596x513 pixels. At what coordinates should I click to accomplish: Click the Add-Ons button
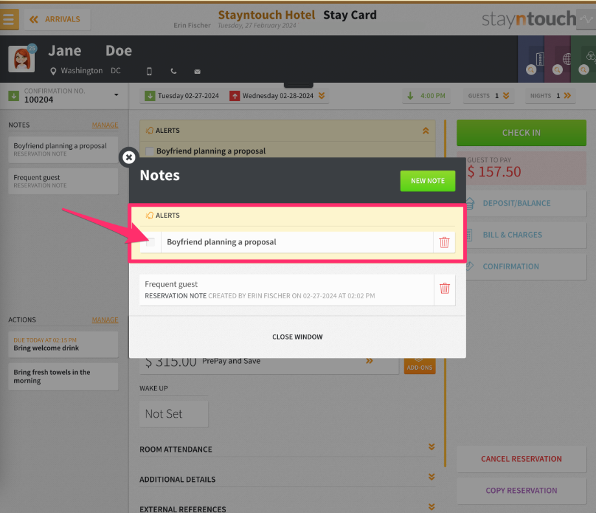point(420,366)
